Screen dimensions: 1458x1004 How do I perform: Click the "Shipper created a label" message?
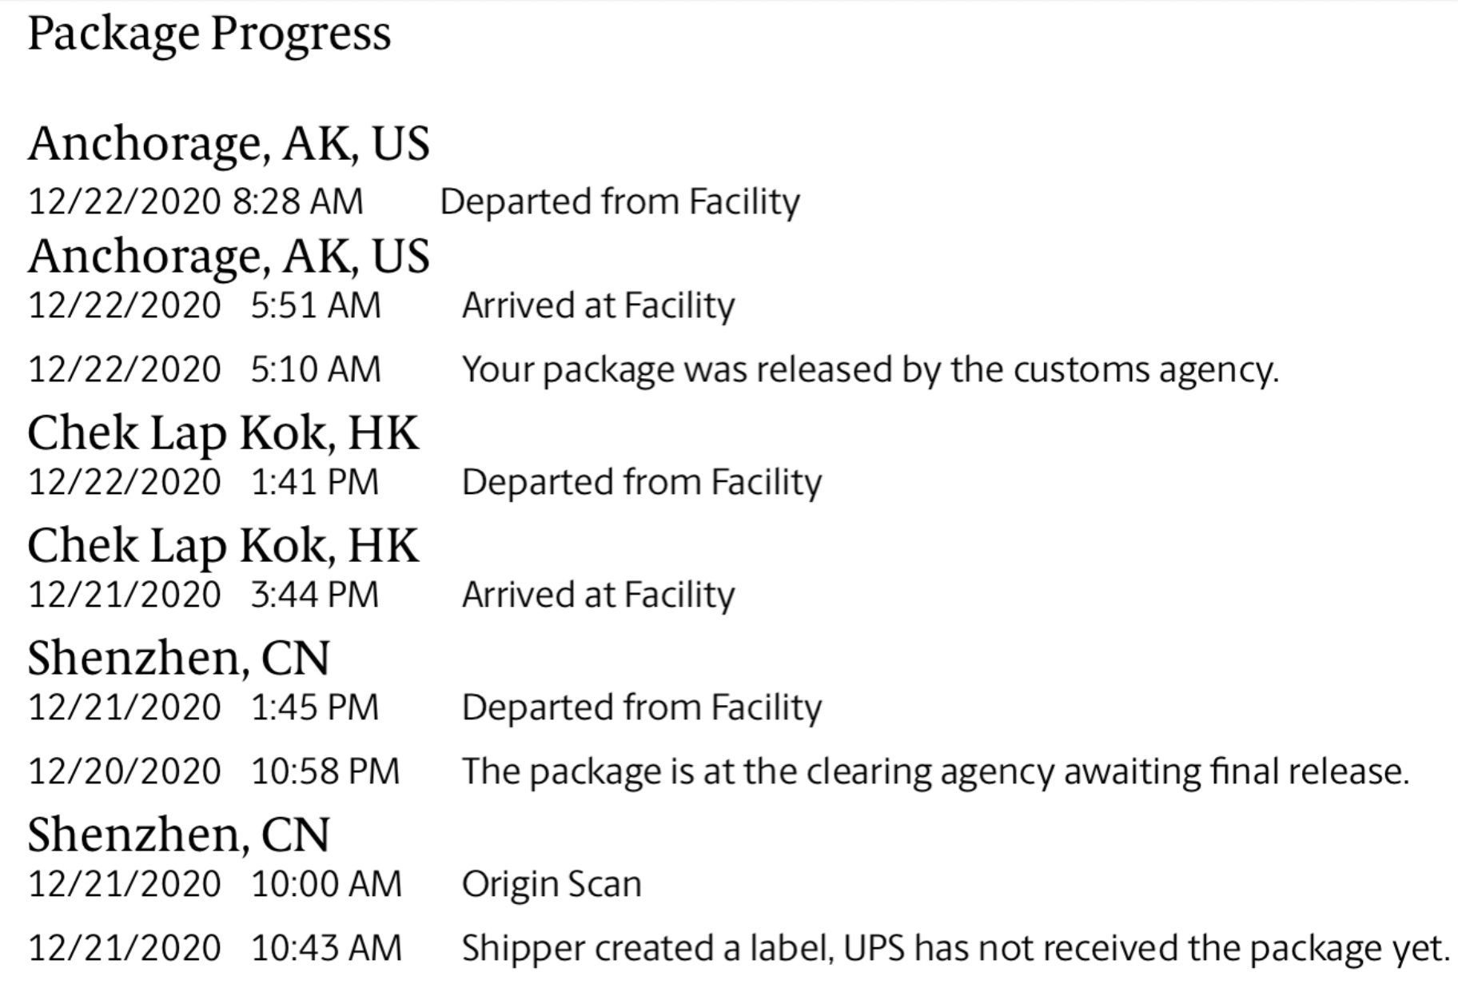tap(955, 949)
